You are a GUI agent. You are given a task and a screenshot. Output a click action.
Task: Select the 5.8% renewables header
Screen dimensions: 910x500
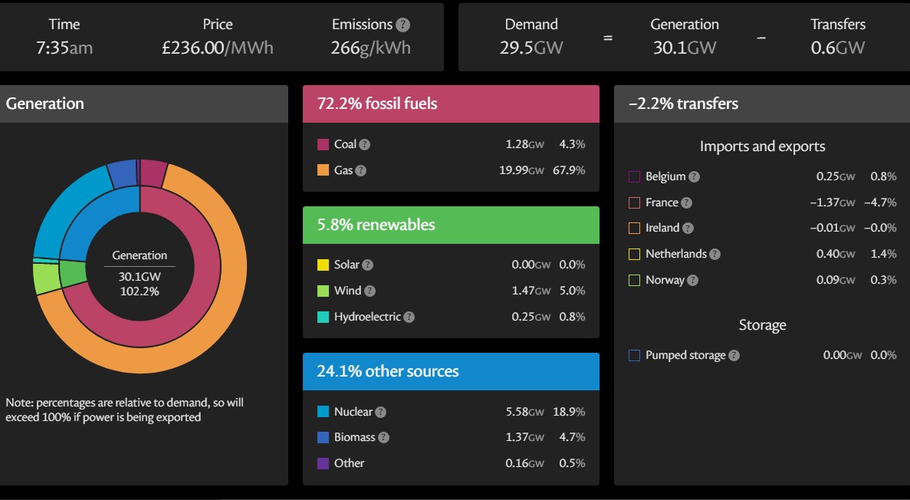(x=451, y=225)
